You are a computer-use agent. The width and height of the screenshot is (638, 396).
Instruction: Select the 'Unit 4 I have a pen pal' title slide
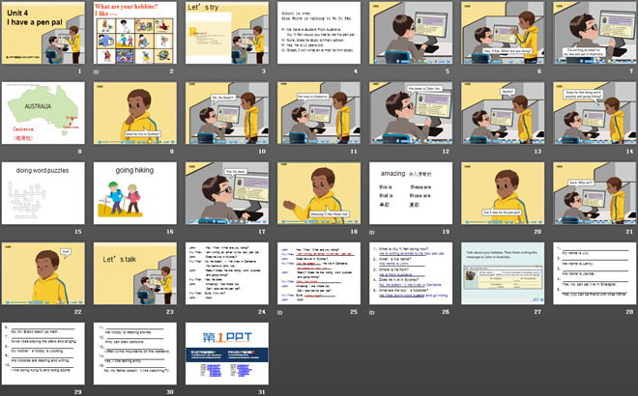(43, 34)
